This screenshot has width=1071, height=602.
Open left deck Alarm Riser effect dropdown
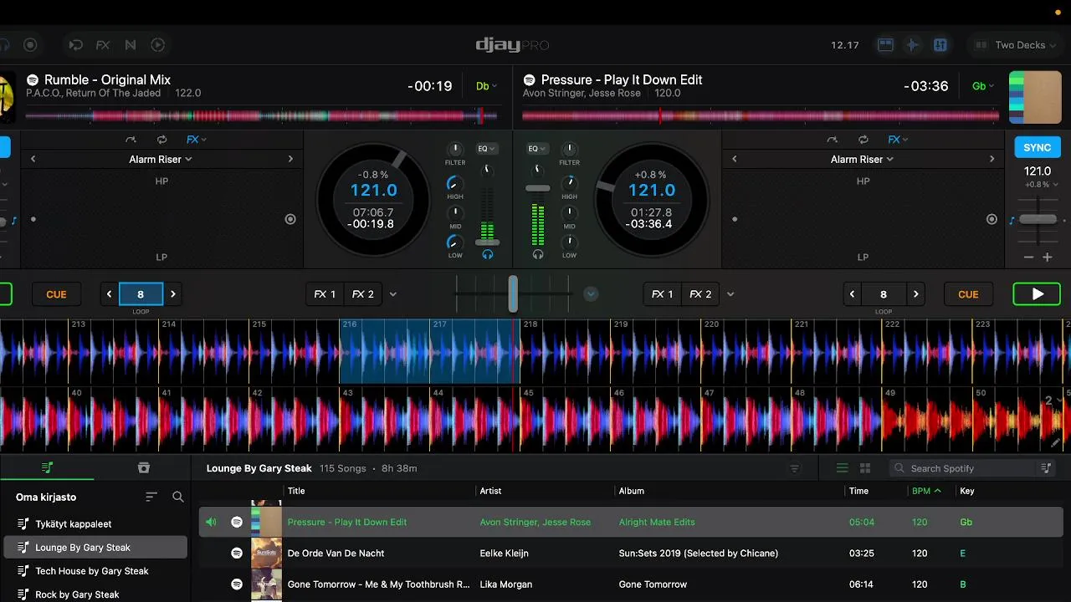click(161, 159)
